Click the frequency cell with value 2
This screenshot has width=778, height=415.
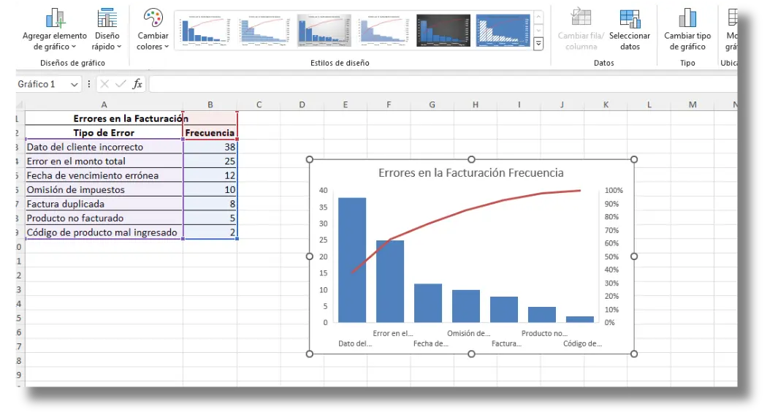(x=210, y=232)
